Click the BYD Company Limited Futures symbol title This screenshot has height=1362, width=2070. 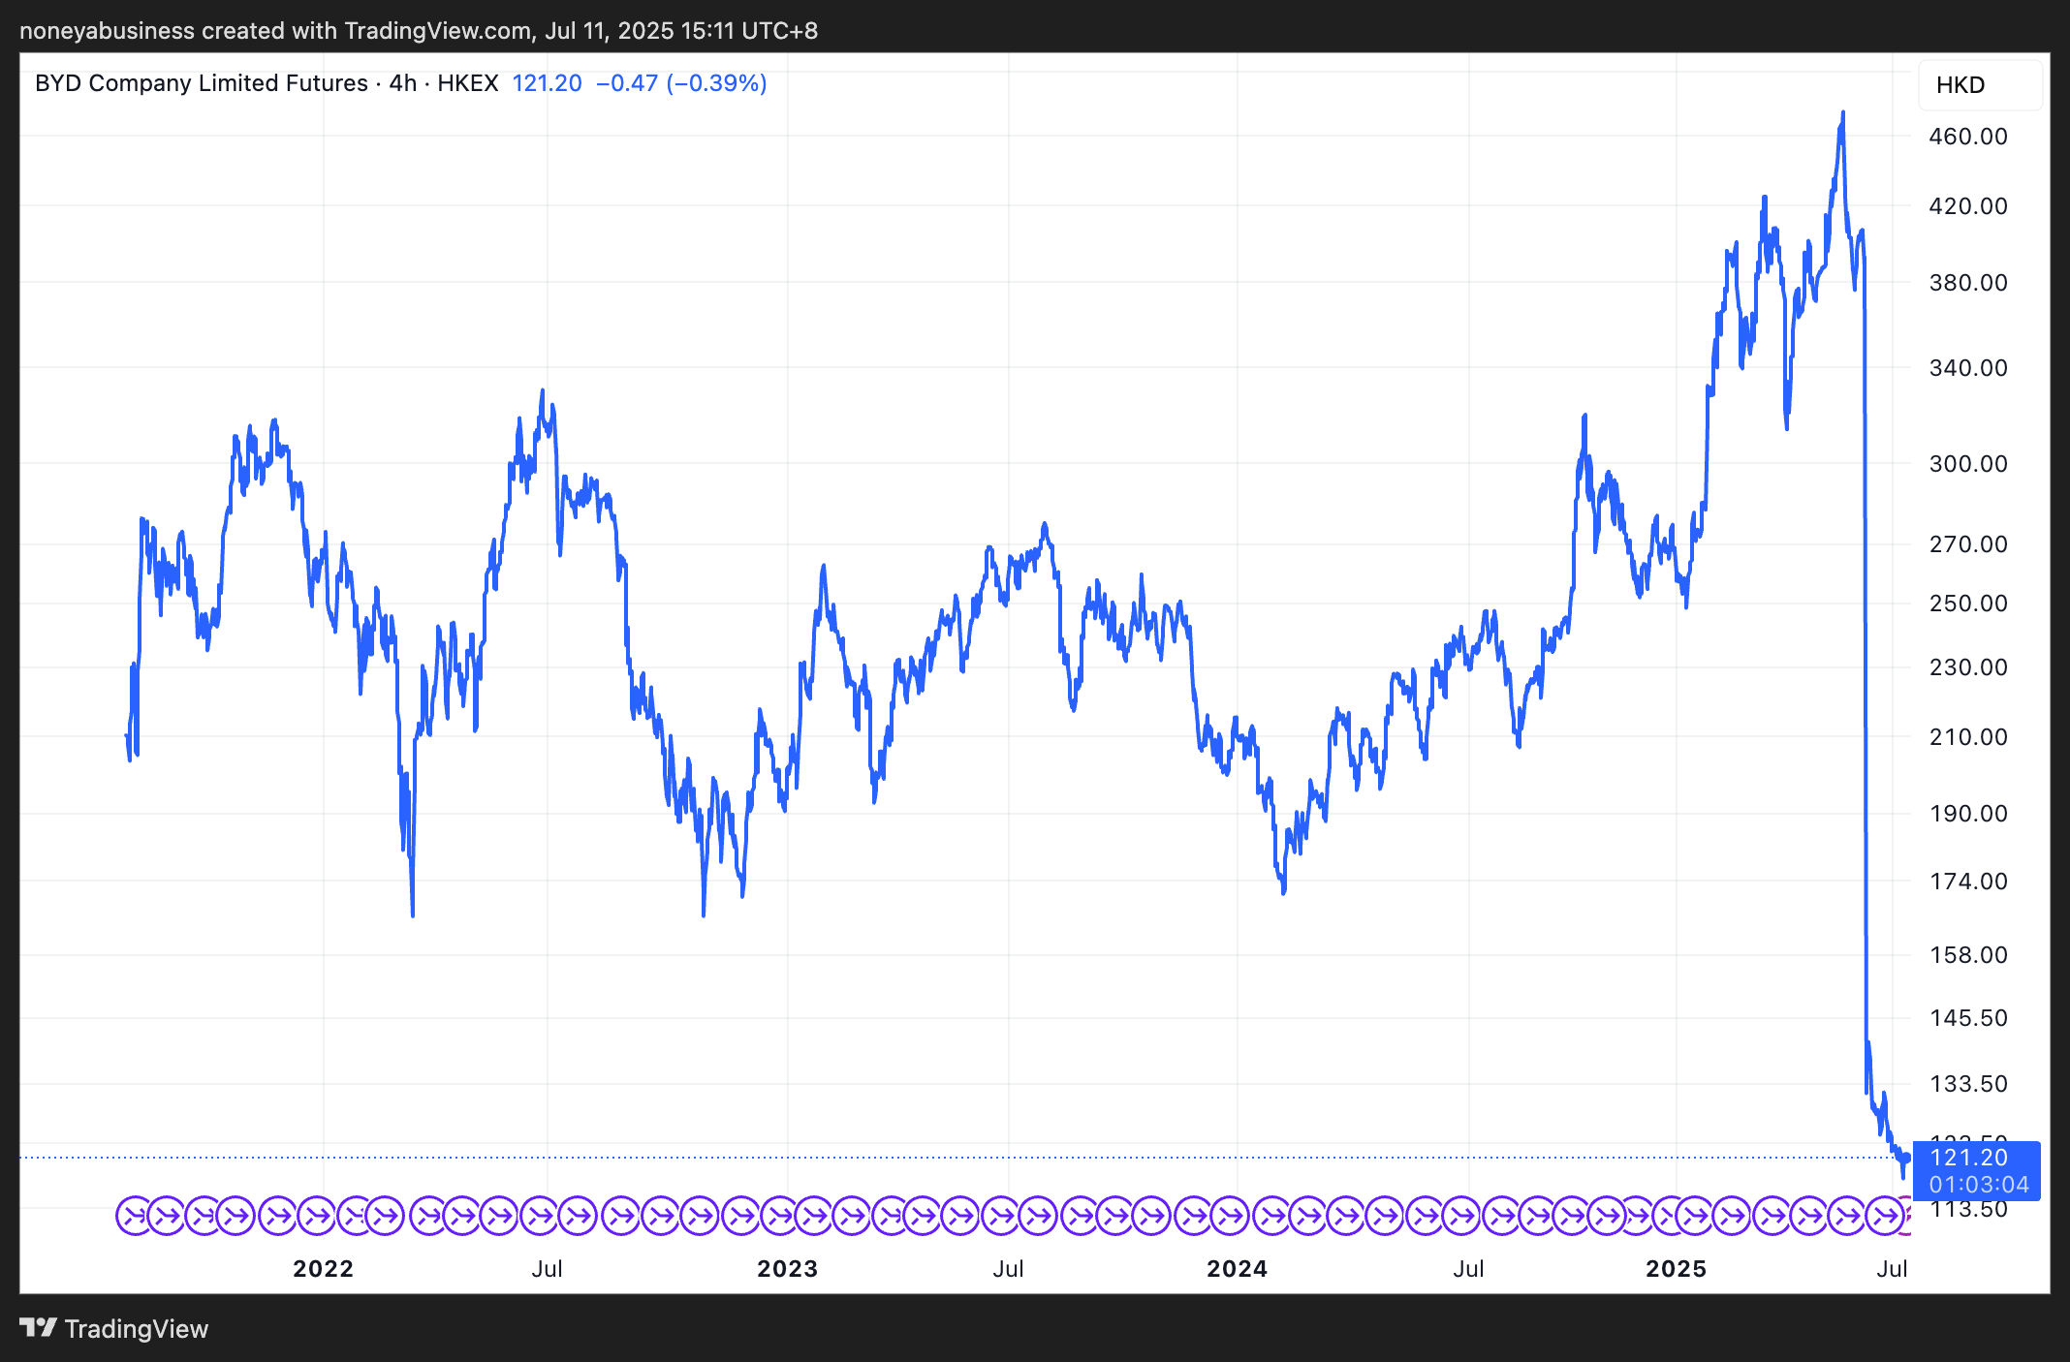coord(202,83)
